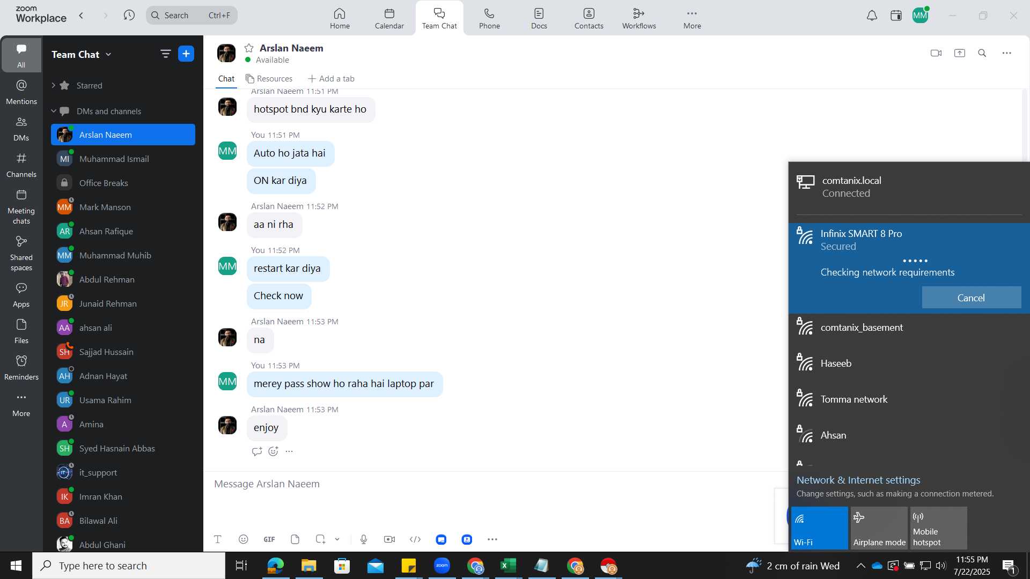This screenshot has height=579, width=1030.
Task: Go back with the navigation arrow
Action: 82,16
